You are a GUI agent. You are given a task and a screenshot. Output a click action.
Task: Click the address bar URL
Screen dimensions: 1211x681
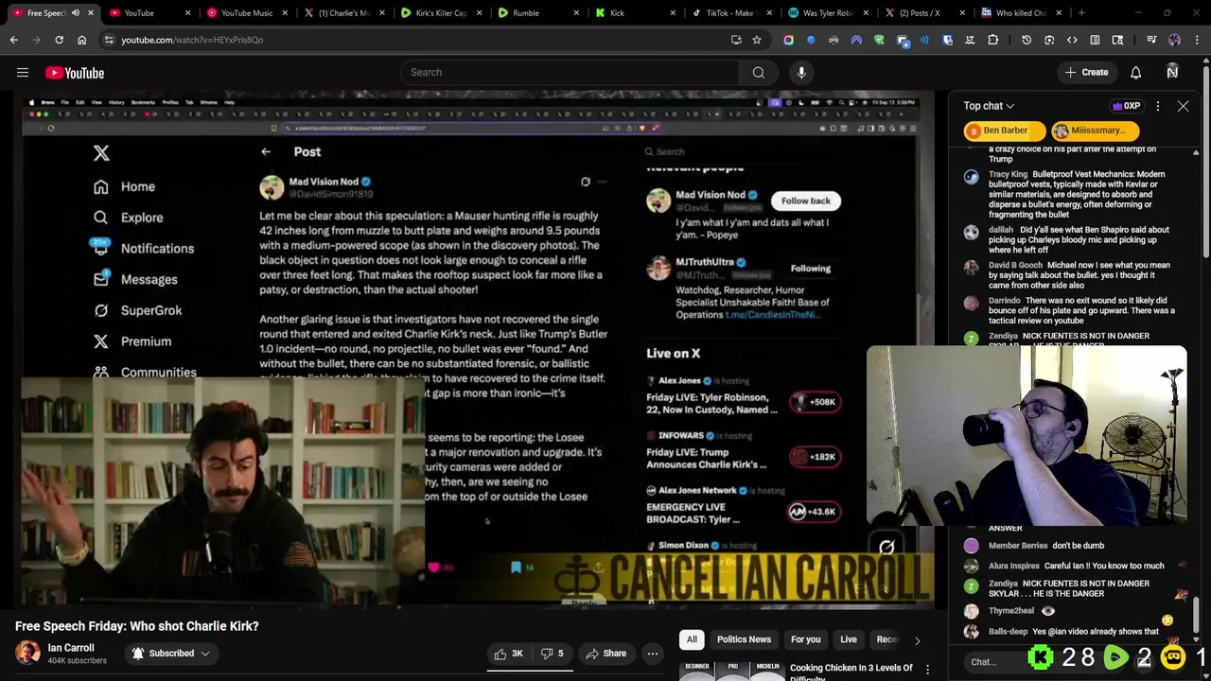(x=192, y=40)
